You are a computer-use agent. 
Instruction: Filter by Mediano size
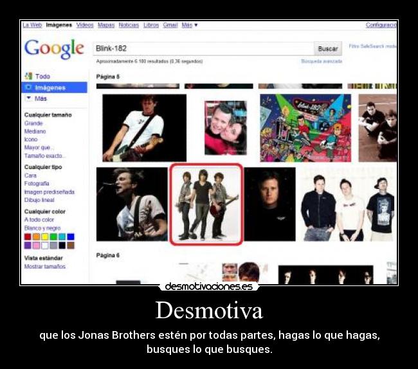[x=35, y=131]
